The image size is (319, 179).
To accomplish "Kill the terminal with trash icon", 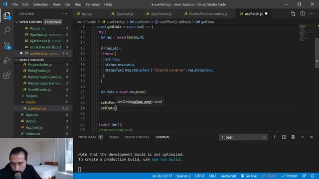I will click(293, 137).
